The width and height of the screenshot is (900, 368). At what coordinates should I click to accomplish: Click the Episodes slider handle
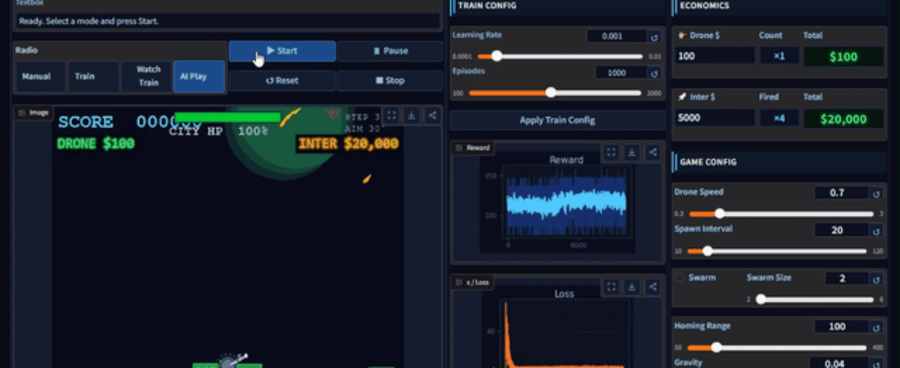pos(550,92)
